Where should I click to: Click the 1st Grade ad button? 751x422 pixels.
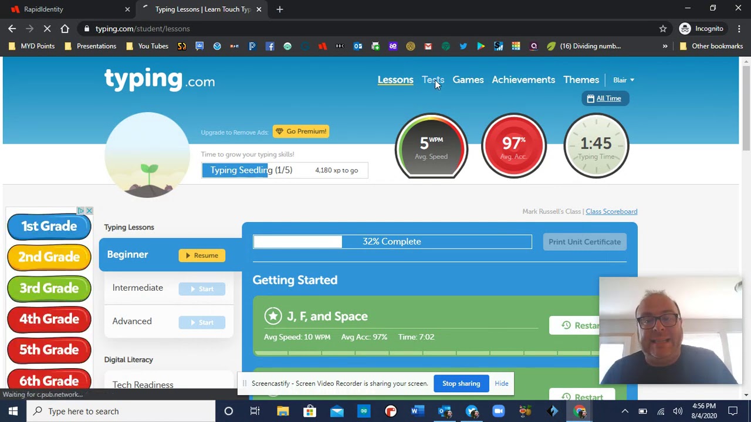coord(49,227)
